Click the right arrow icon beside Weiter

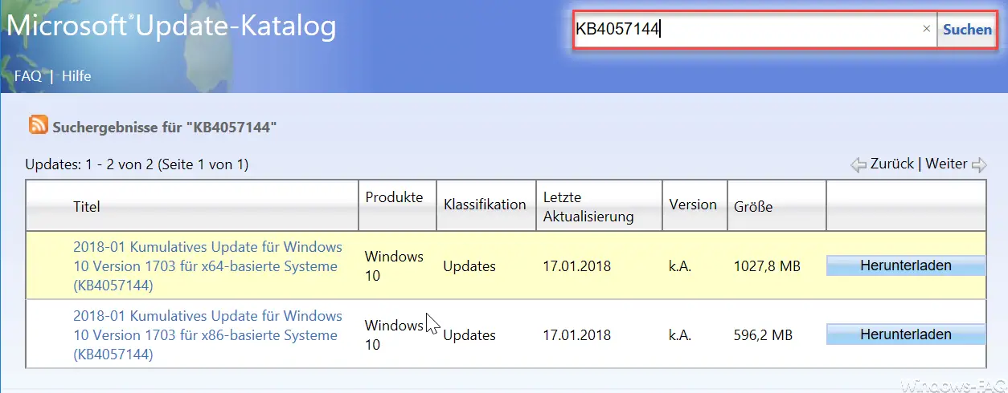[979, 164]
